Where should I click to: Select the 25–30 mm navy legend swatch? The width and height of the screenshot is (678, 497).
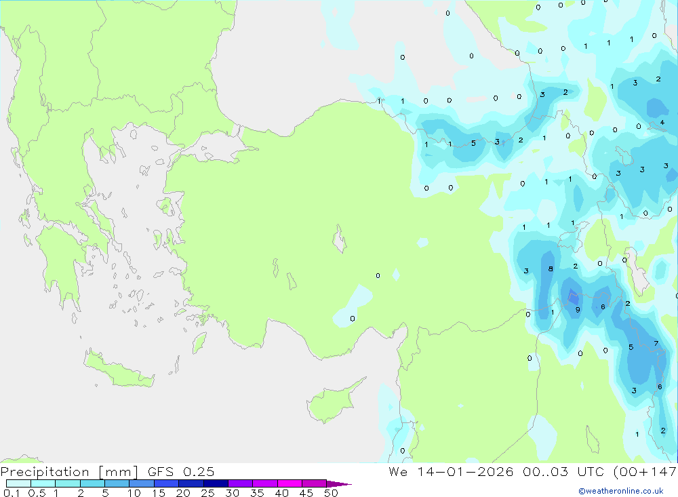click(216, 483)
